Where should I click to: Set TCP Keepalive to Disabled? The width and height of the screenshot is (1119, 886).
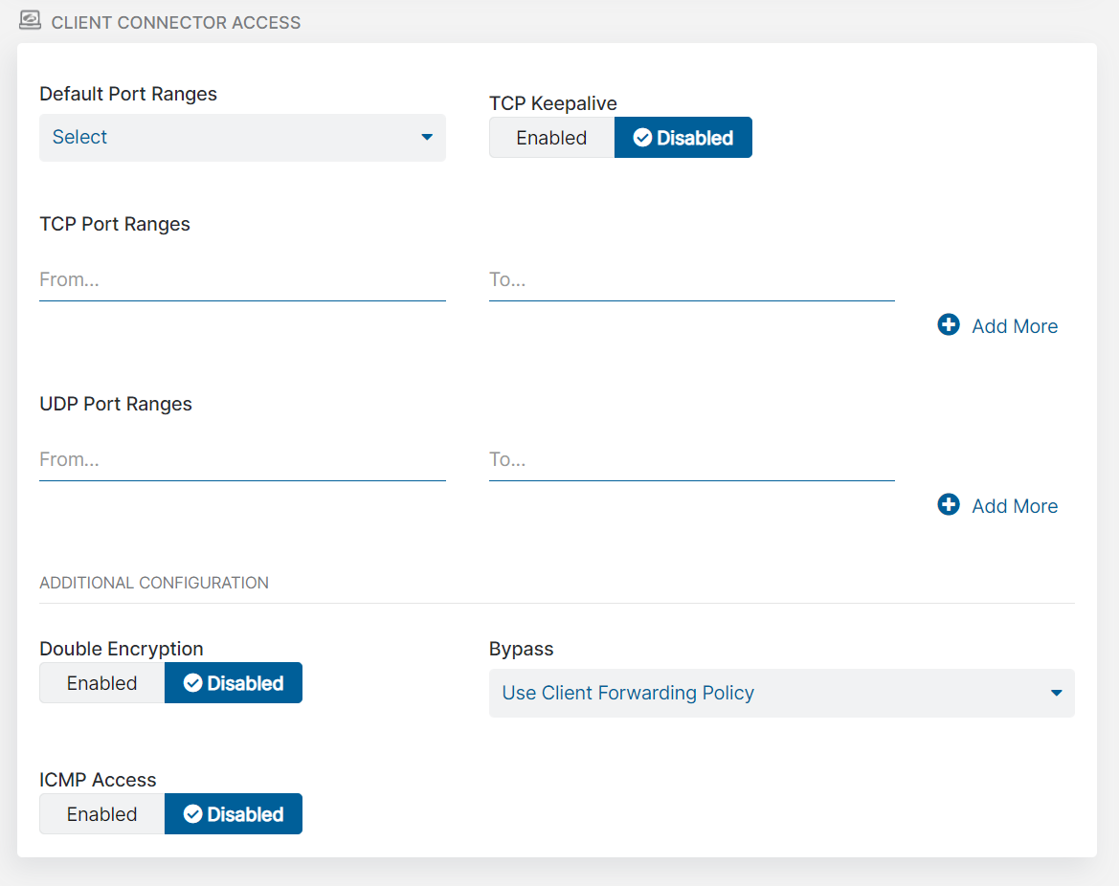683,138
